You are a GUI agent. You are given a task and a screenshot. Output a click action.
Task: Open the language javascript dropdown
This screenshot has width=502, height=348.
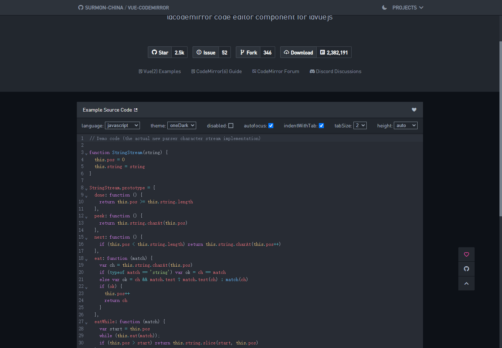click(122, 125)
